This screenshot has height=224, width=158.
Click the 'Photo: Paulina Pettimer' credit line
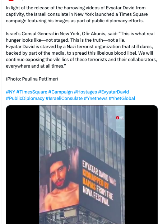point(32,79)
